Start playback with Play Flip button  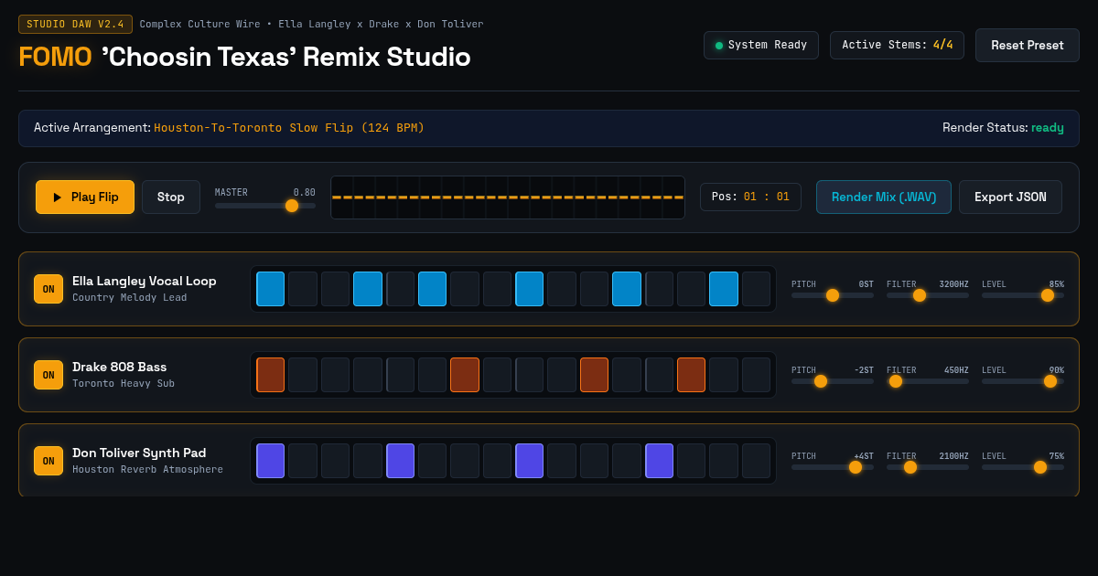(x=85, y=197)
